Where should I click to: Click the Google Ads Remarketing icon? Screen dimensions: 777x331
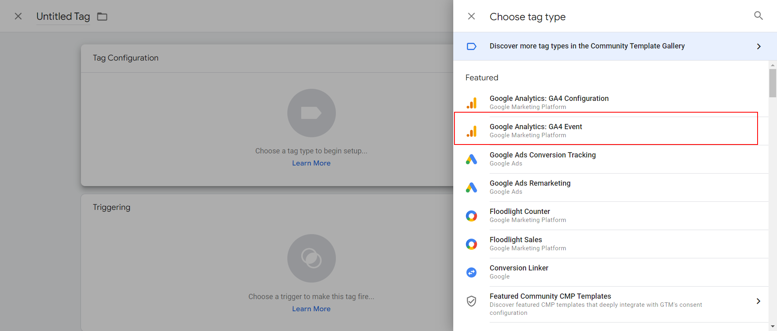point(471,188)
